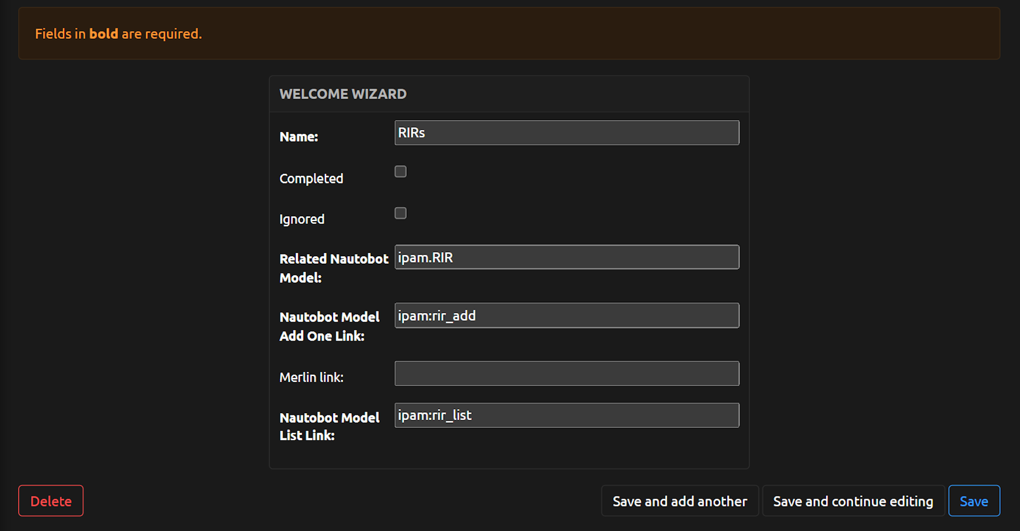Enable the Ignored checkbox

(401, 213)
